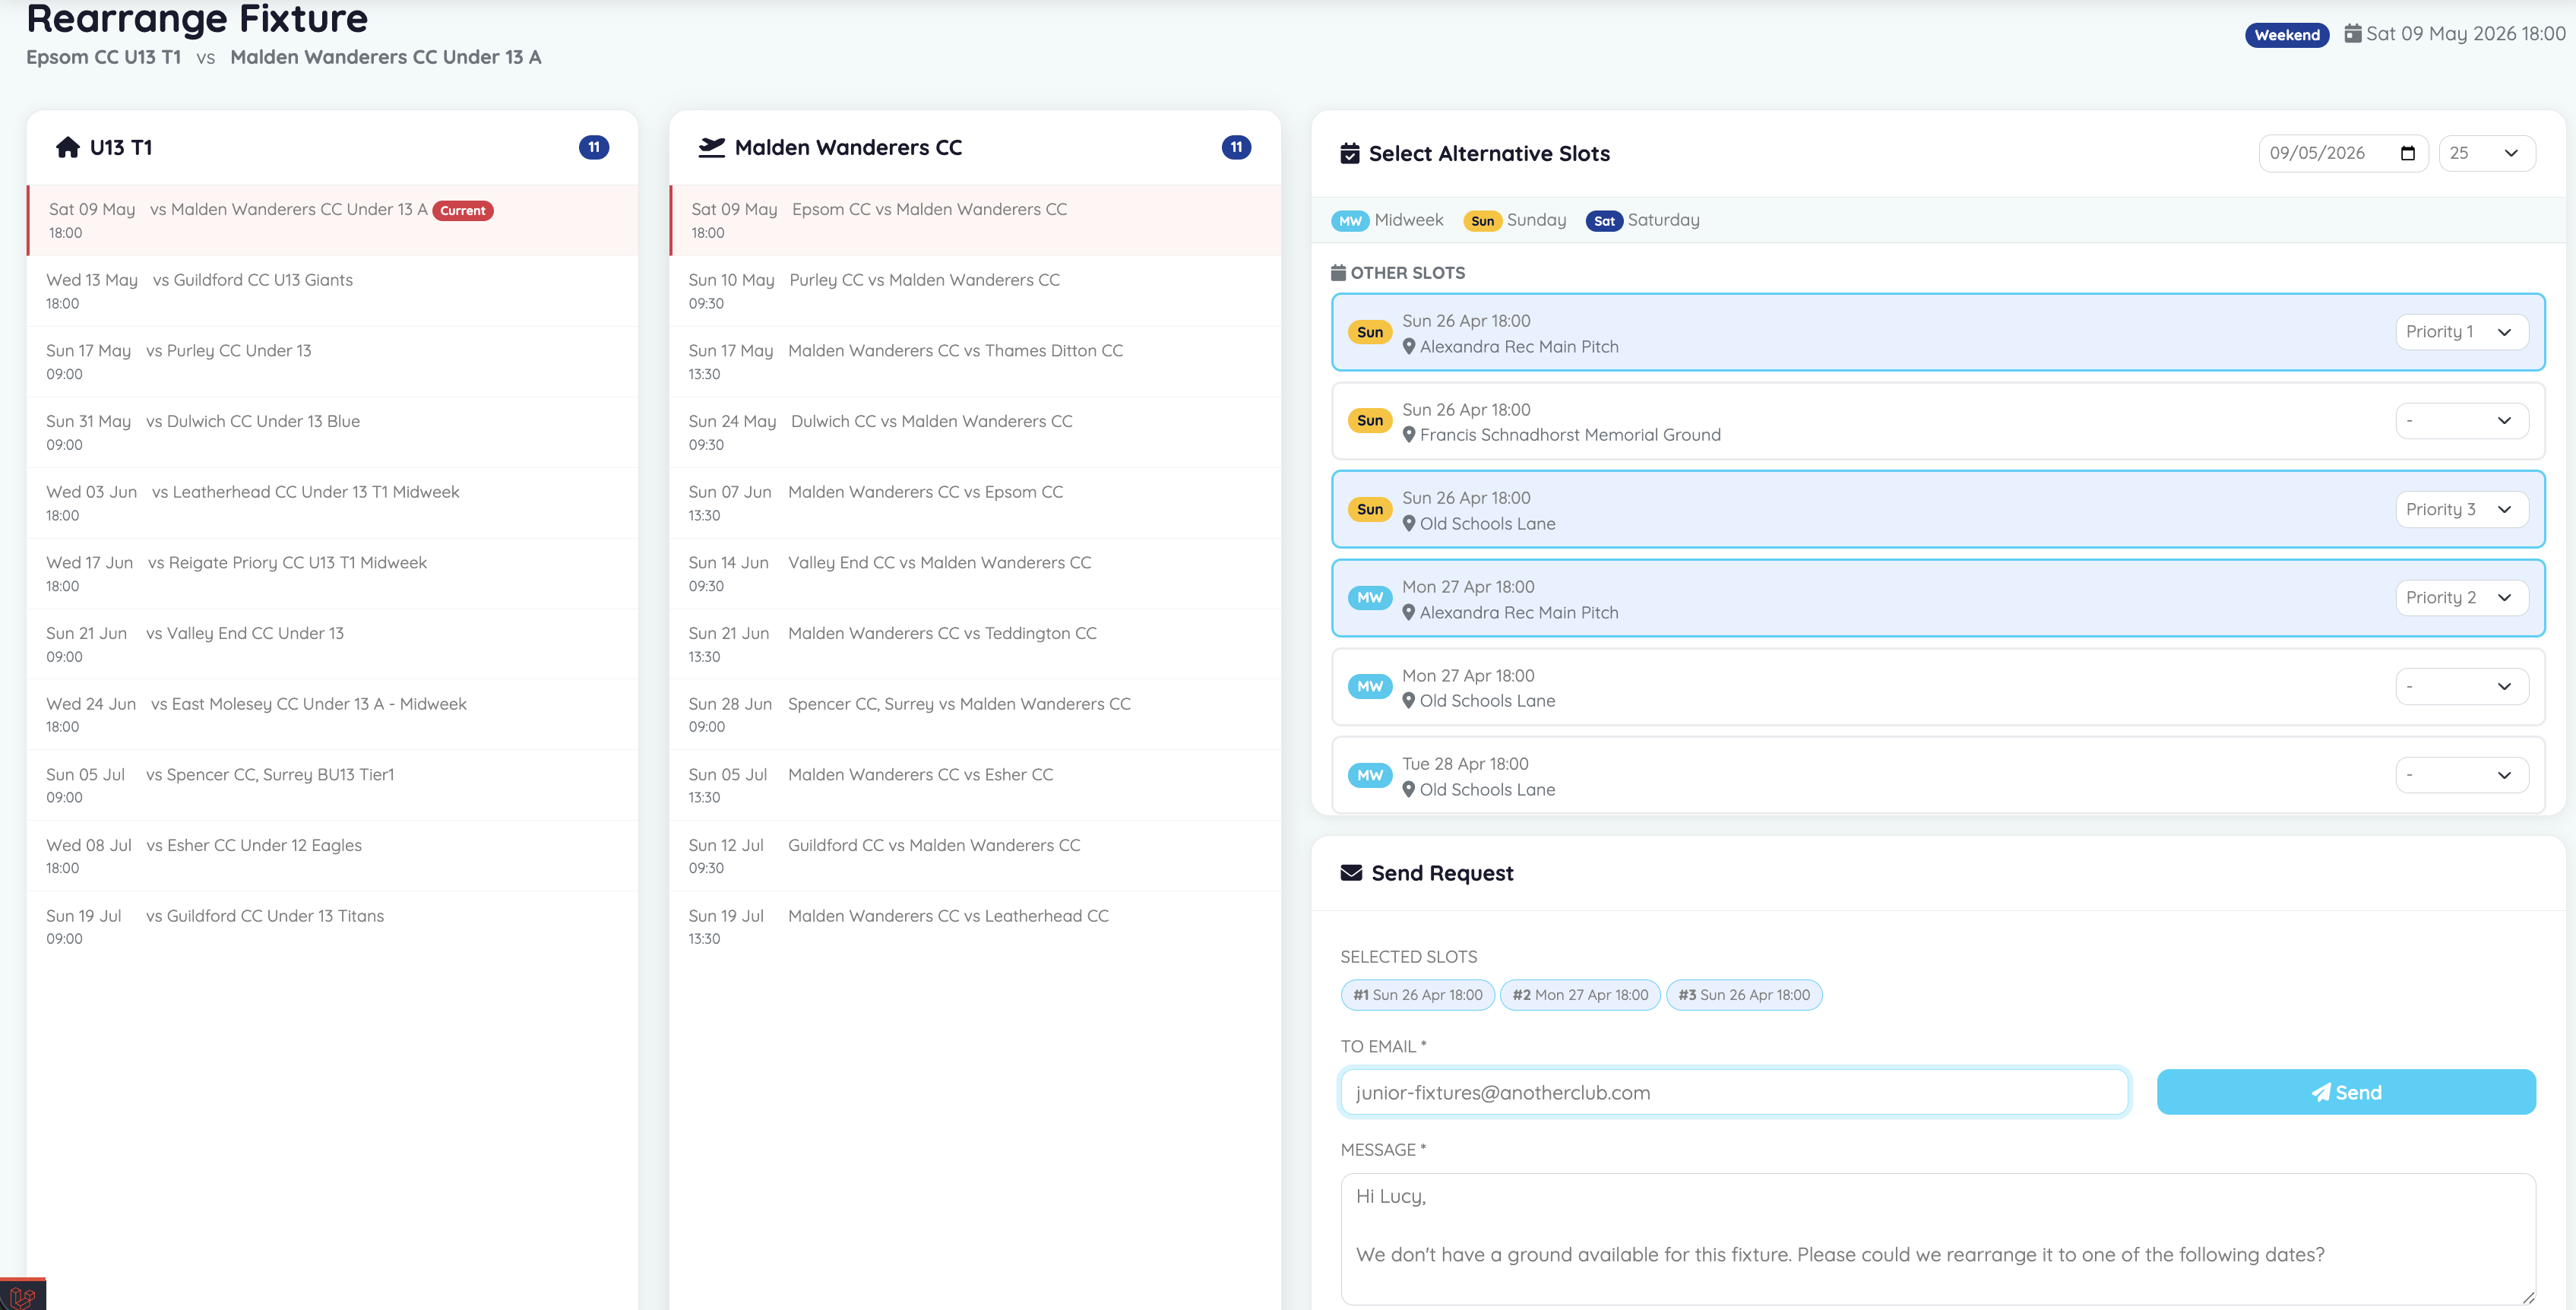Click the envelope icon by Send Request

point(1351,873)
